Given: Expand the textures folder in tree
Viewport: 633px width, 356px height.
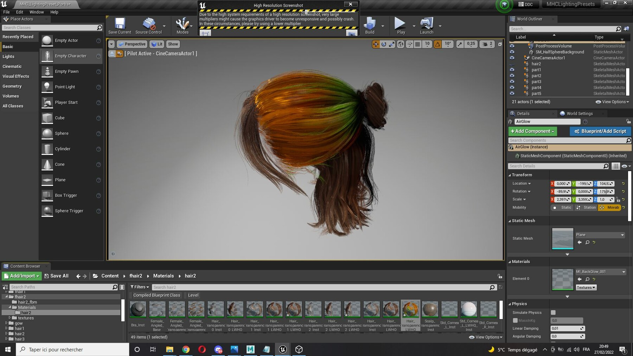Looking at the screenshot, I should pyautogui.click(x=10, y=318).
